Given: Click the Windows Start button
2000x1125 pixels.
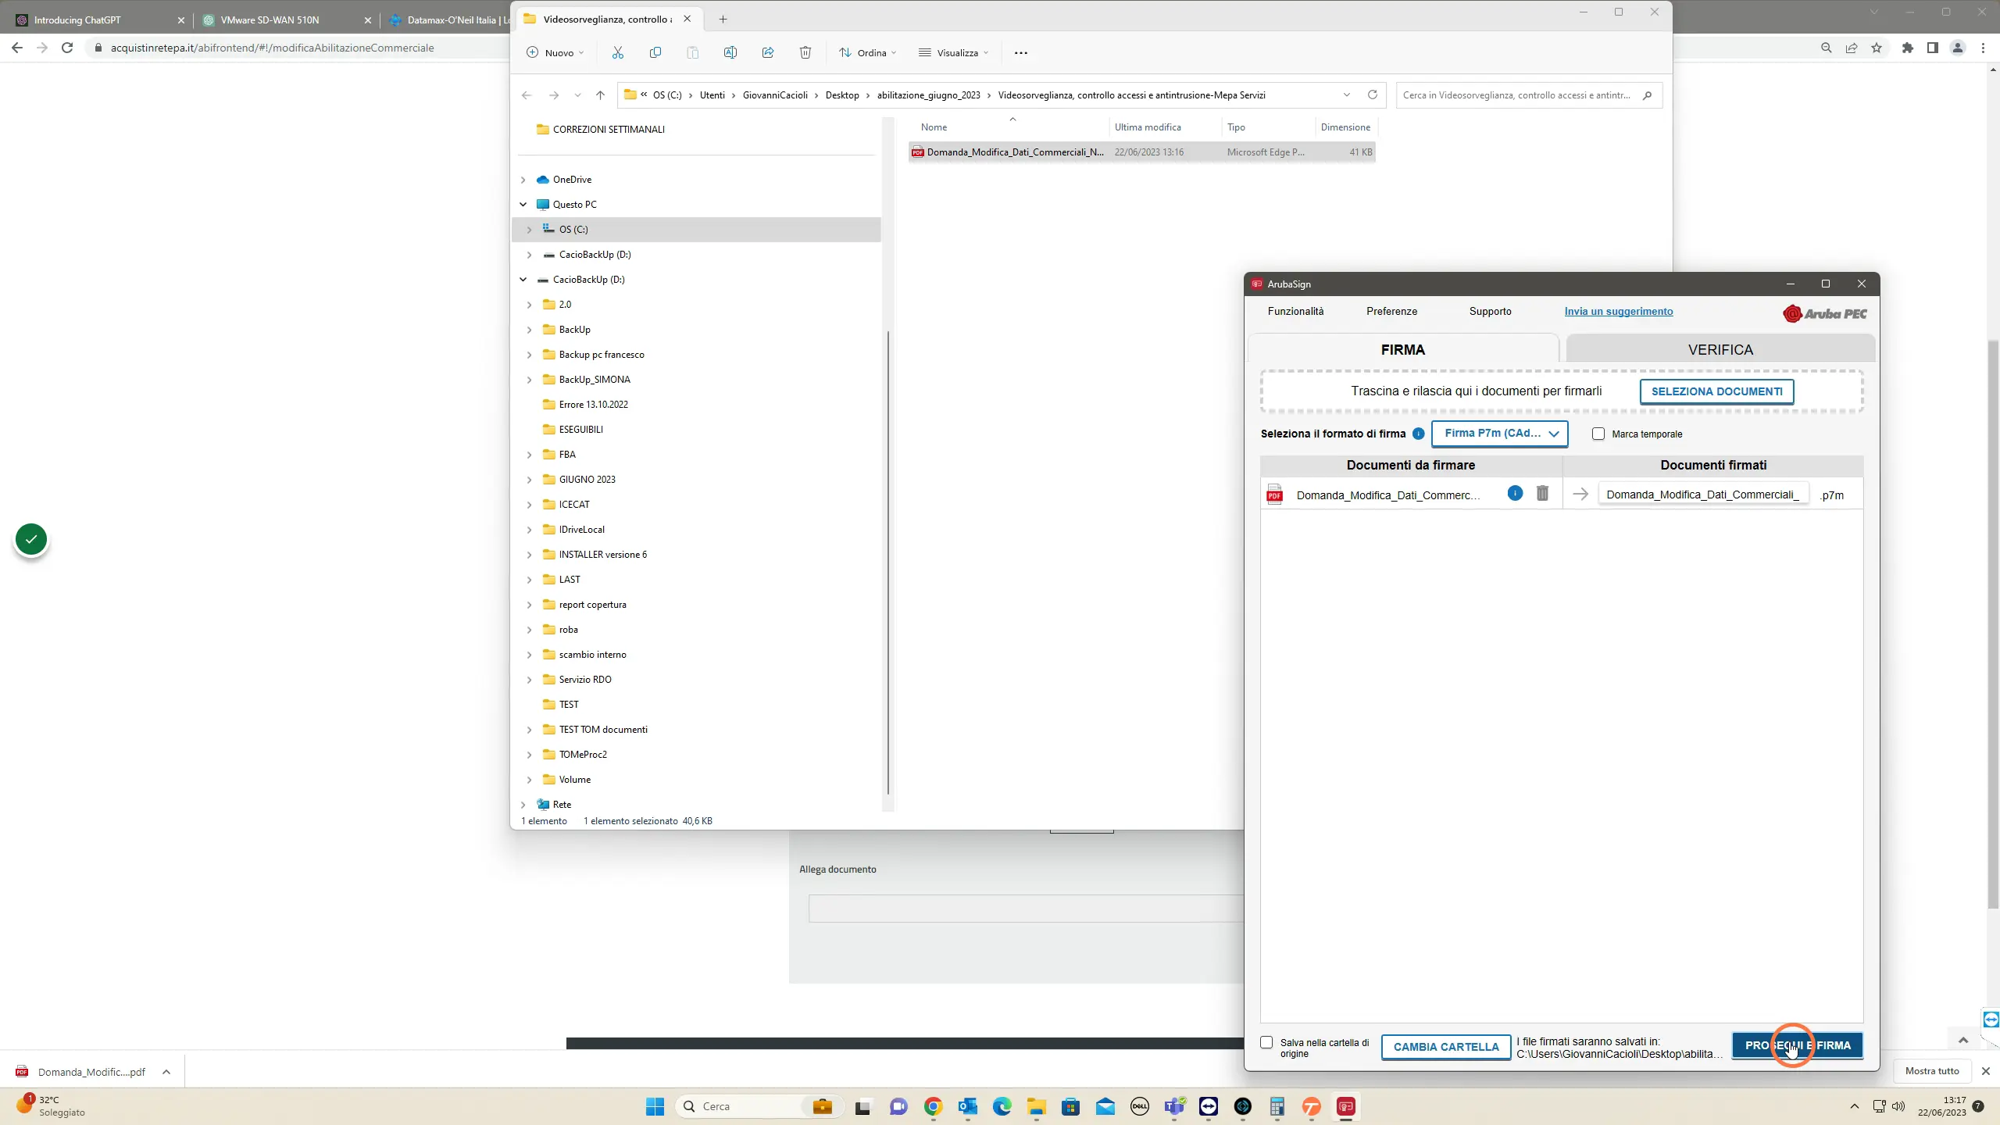Looking at the screenshot, I should click(655, 1106).
